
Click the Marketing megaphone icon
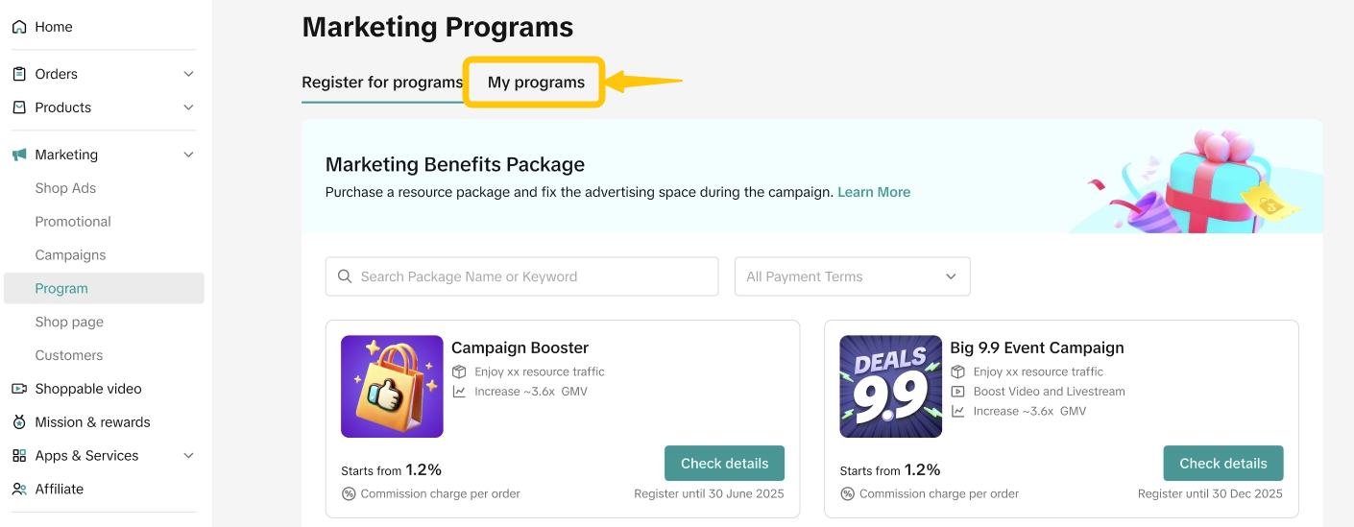pos(19,155)
